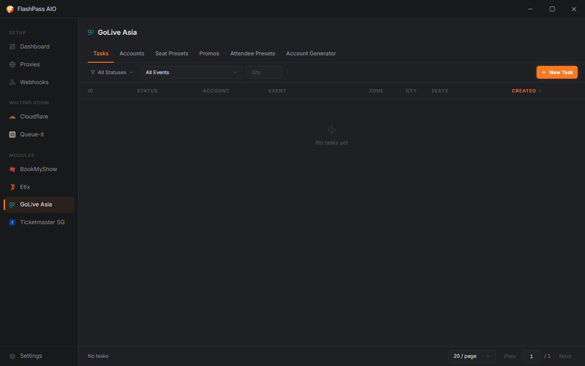Click the filter funnel icon
The width and height of the screenshot is (585, 366).
(x=93, y=72)
